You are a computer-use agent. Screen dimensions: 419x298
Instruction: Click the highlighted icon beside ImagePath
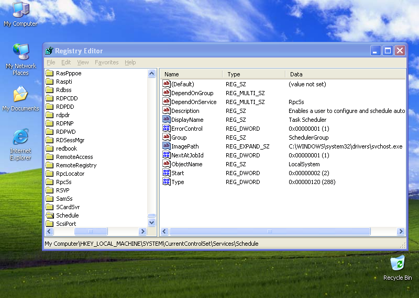[166, 146]
